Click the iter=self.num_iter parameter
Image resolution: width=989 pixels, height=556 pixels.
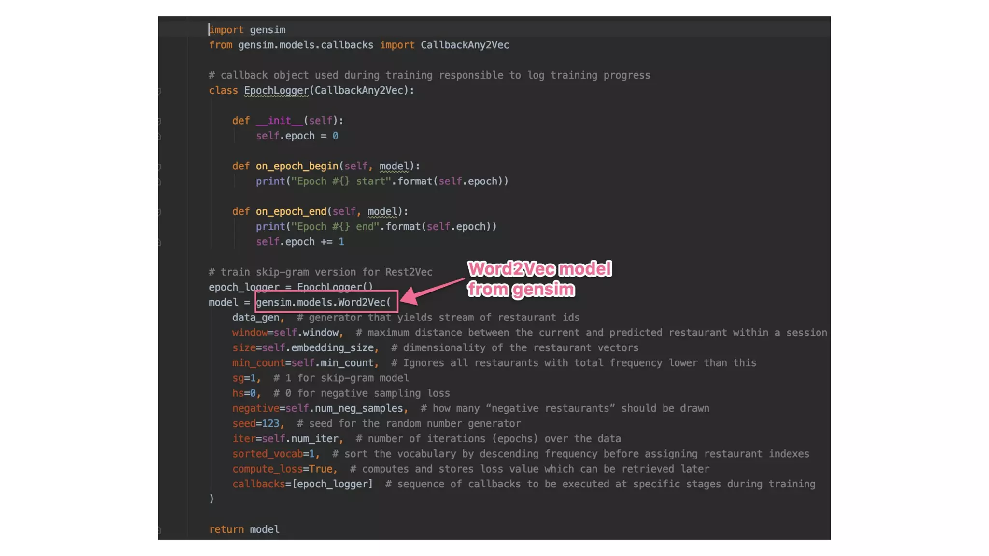tap(288, 439)
